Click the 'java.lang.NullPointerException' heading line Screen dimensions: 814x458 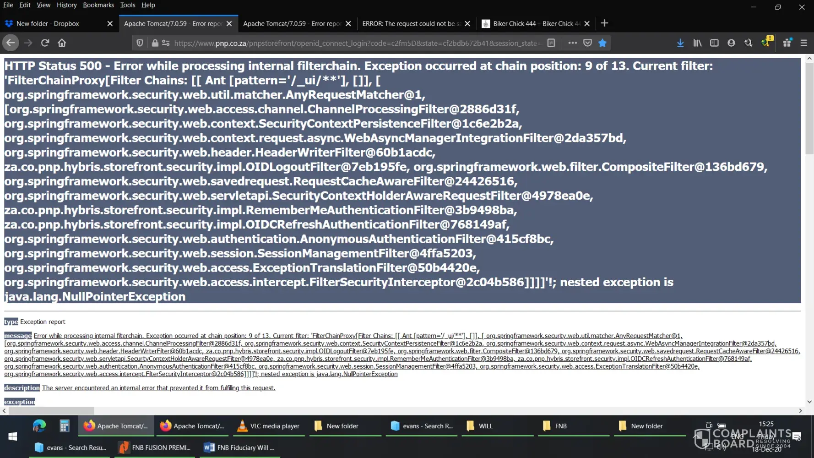95,297
